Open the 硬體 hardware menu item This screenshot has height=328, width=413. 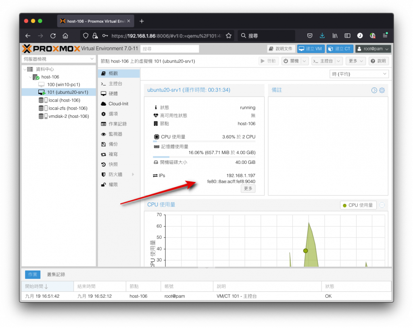[119, 94]
